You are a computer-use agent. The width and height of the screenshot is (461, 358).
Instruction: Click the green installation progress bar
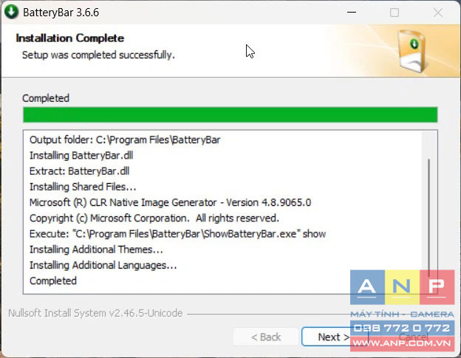click(230, 115)
